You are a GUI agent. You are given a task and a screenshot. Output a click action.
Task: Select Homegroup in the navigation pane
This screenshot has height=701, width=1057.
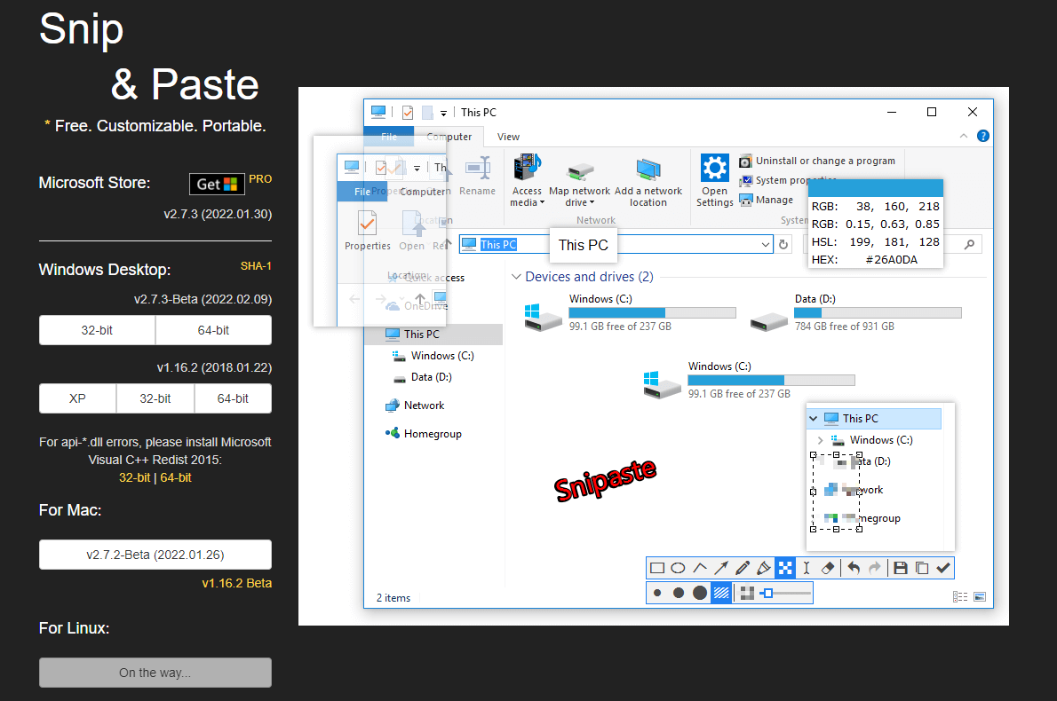[432, 434]
